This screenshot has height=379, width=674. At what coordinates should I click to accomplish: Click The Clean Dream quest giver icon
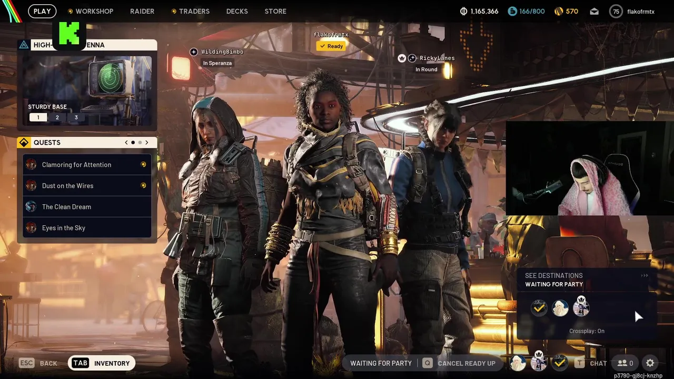[31, 207]
